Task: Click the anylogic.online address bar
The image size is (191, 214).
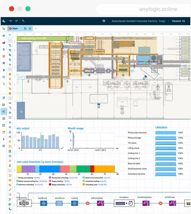Action: 143,9
